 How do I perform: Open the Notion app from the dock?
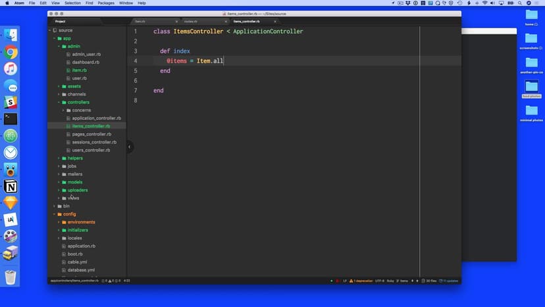[11, 187]
